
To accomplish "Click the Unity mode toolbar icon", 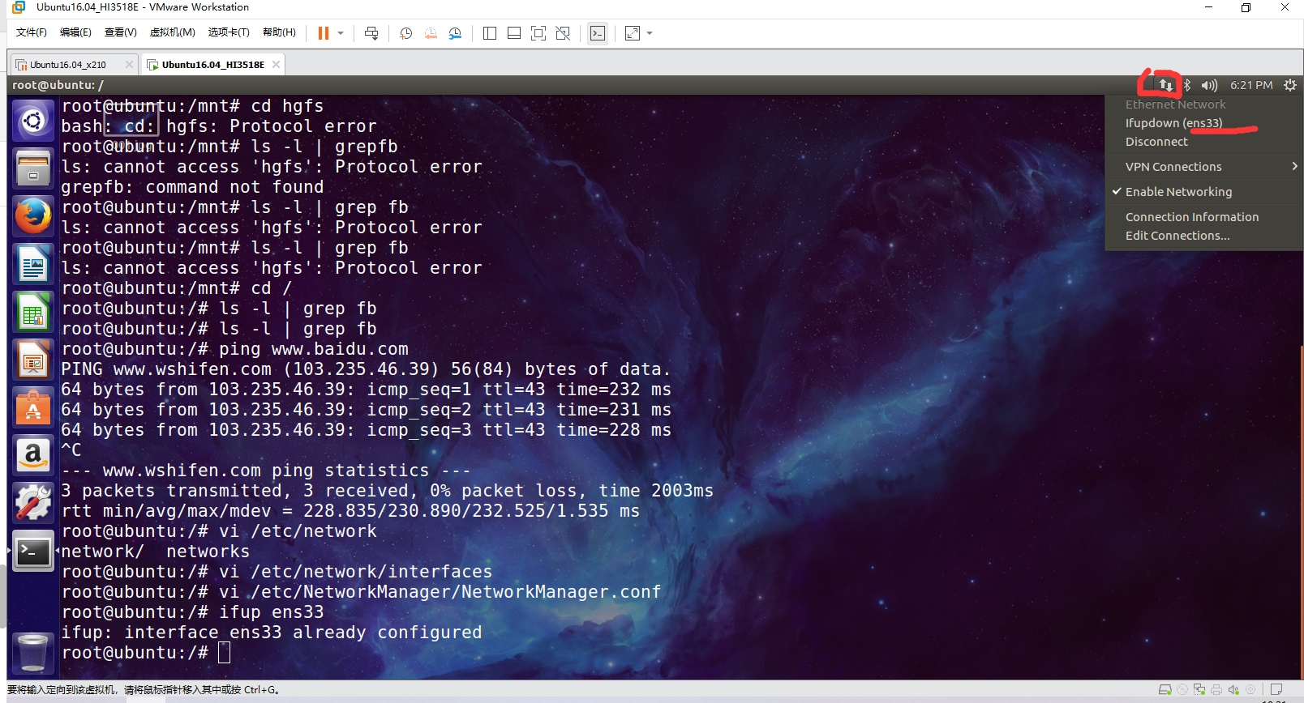I will point(563,33).
